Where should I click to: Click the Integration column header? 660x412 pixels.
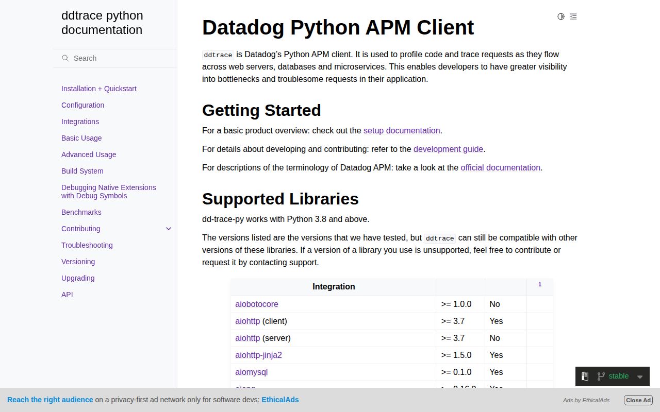coord(334,286)
